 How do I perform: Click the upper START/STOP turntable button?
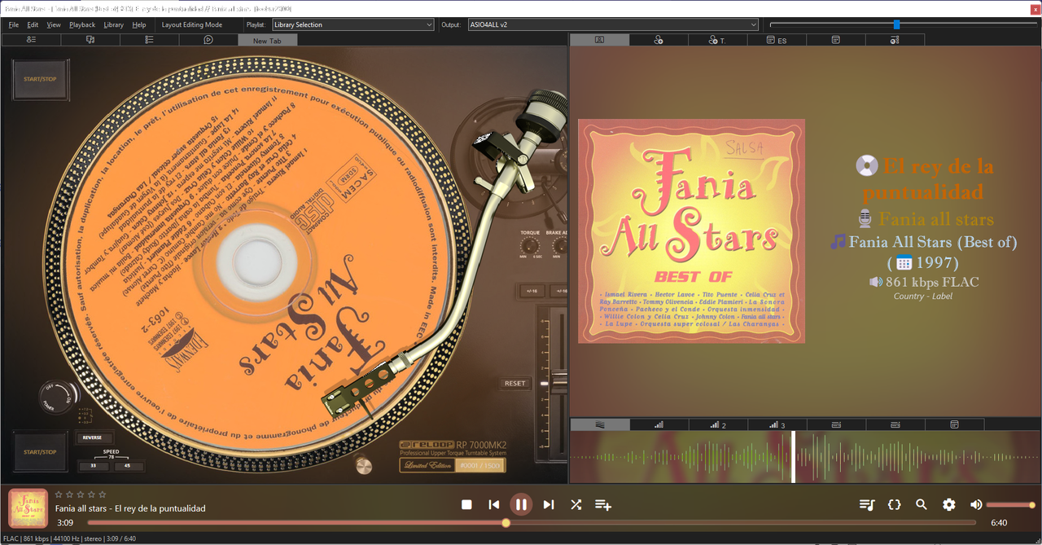[40, 79]
